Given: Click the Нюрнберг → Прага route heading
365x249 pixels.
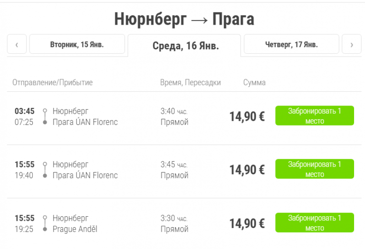Looking at the screenshot, I should (x=184, y=19).
